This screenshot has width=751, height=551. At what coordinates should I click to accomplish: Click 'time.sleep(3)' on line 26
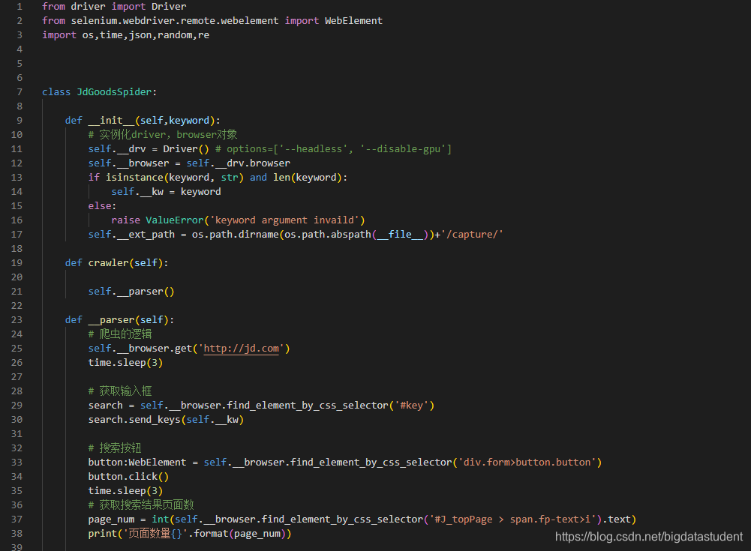[x=125, y=363]
